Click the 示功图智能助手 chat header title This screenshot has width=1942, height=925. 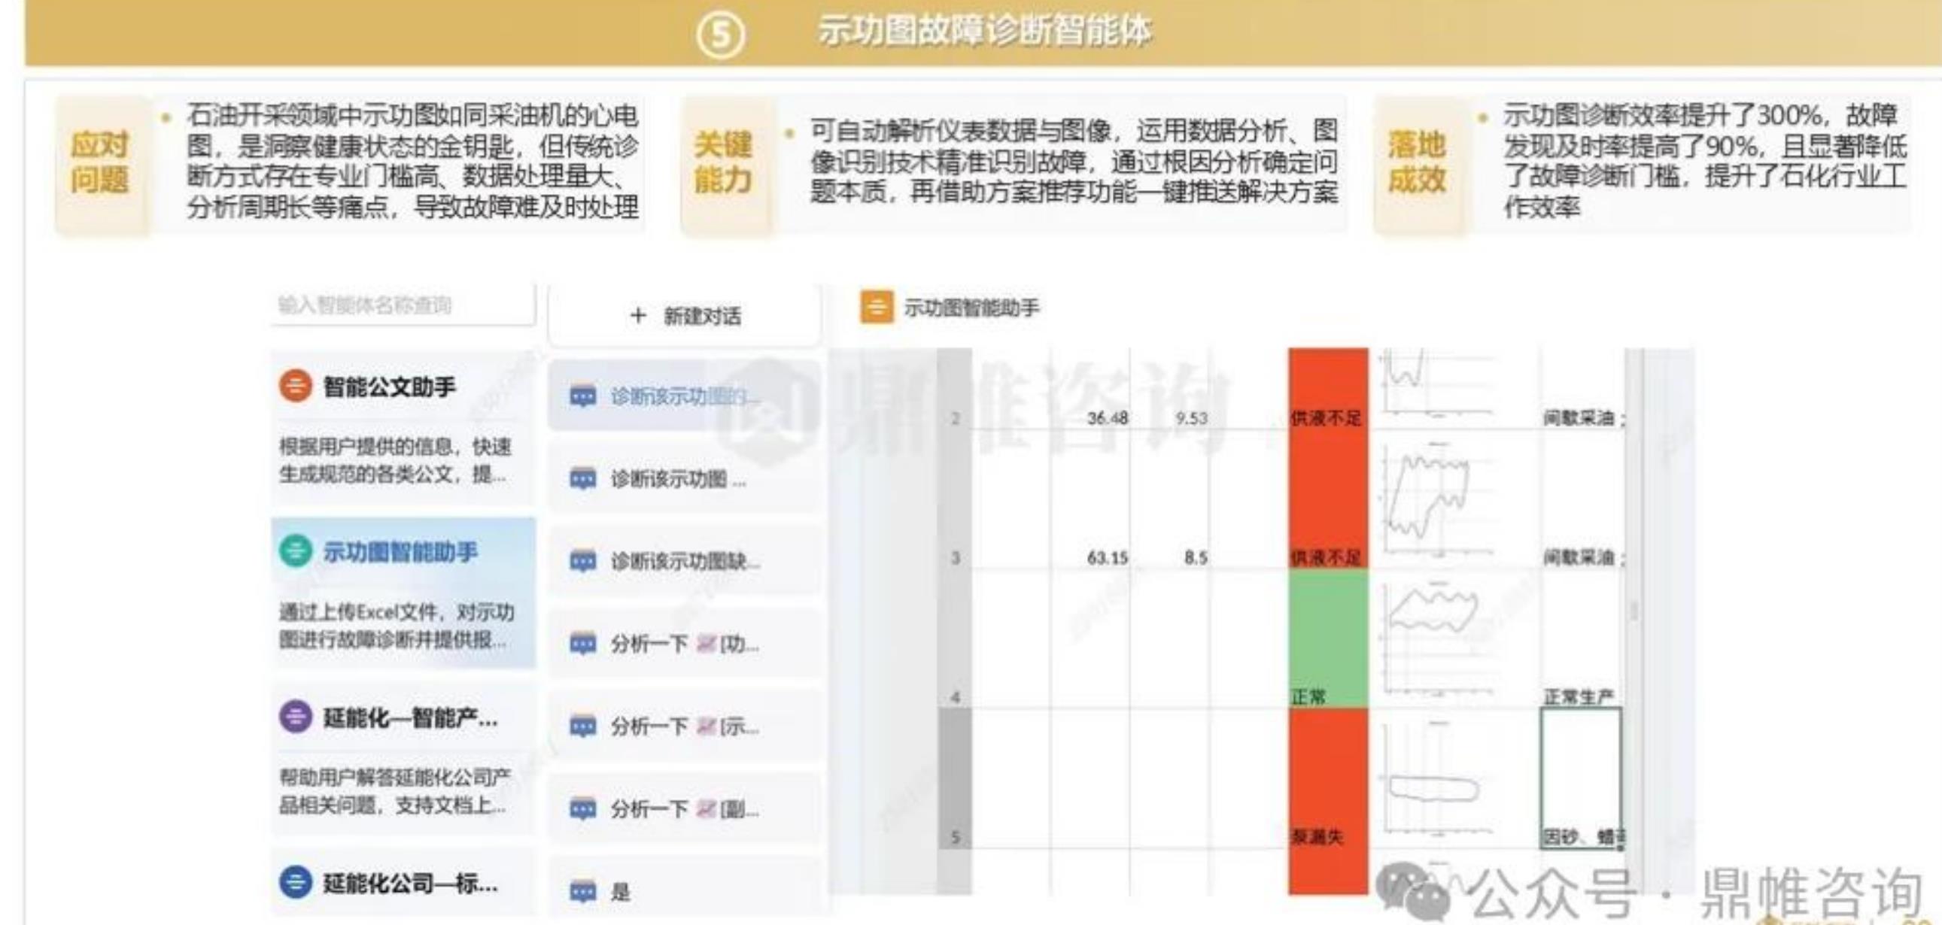(x=971, y=308)
